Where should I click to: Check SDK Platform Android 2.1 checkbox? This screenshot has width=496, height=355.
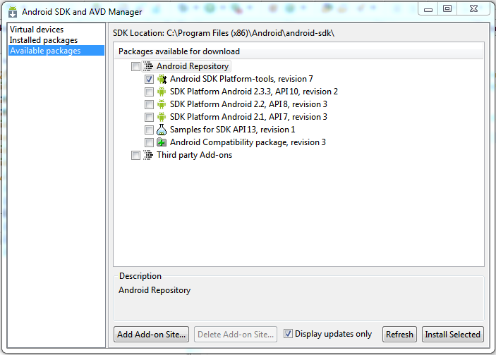click(x=149, y=117)
